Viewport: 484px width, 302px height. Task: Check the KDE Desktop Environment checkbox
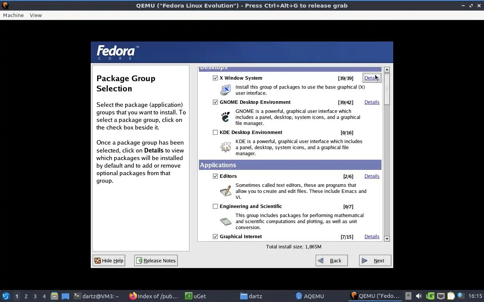215,132
